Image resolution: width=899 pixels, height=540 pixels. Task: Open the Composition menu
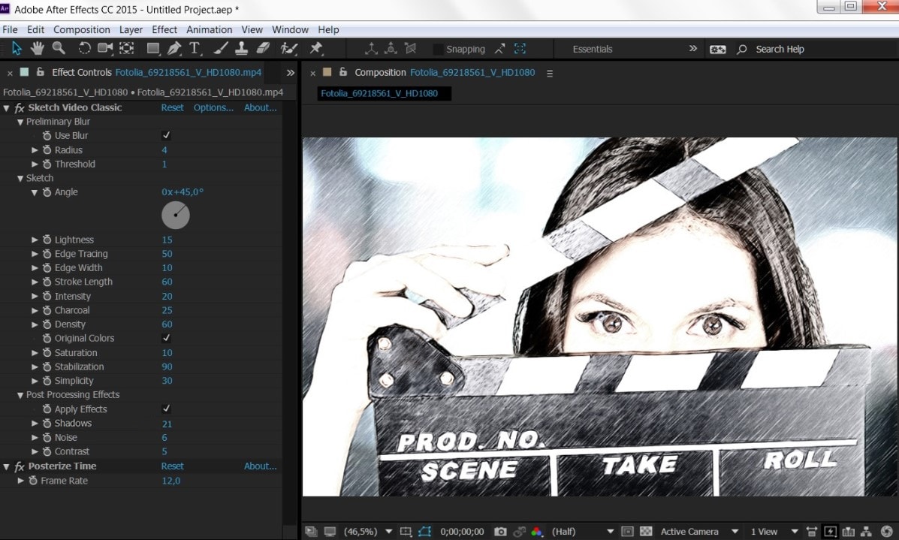[82, 29]
